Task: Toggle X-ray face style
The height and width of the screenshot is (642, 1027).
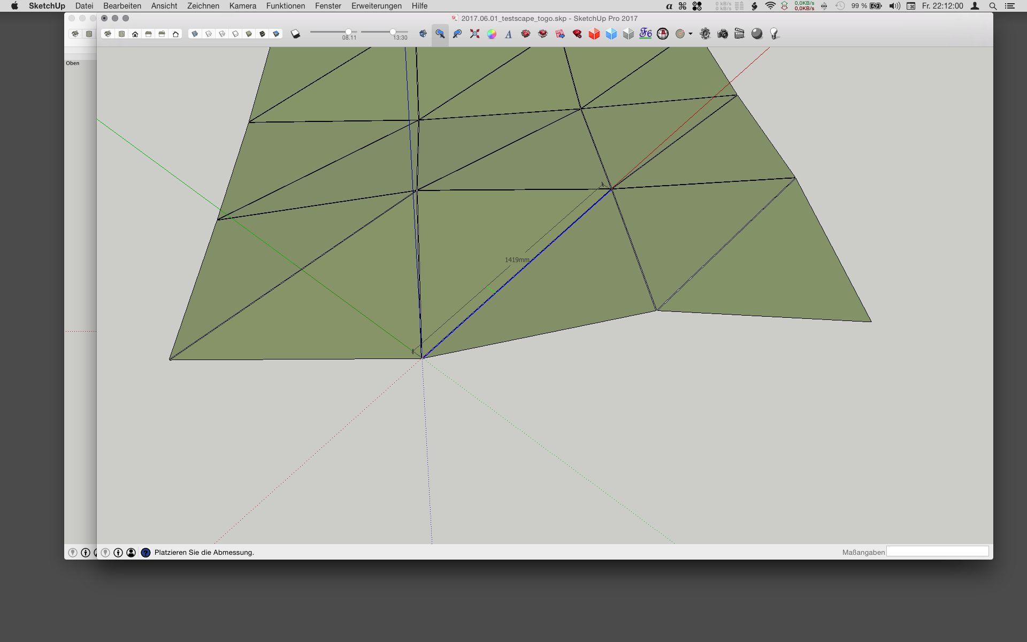Action: pos(195,34)
